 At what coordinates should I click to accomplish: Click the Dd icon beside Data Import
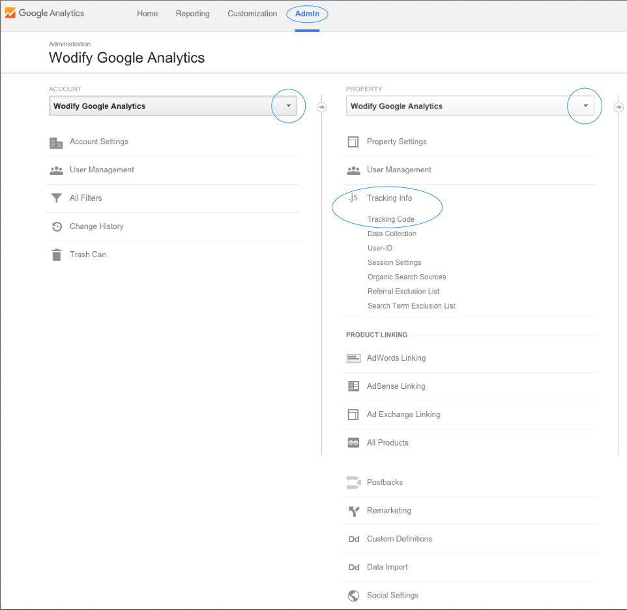pyautogui.click(x=354, y=567)
